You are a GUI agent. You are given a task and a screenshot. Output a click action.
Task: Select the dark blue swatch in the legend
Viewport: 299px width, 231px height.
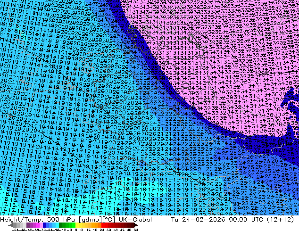point(44,225)
